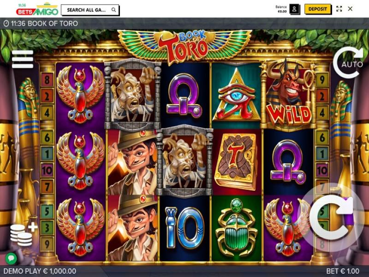Select payline 8 on left indicator
Screen dimensions: 369x277
47,80
